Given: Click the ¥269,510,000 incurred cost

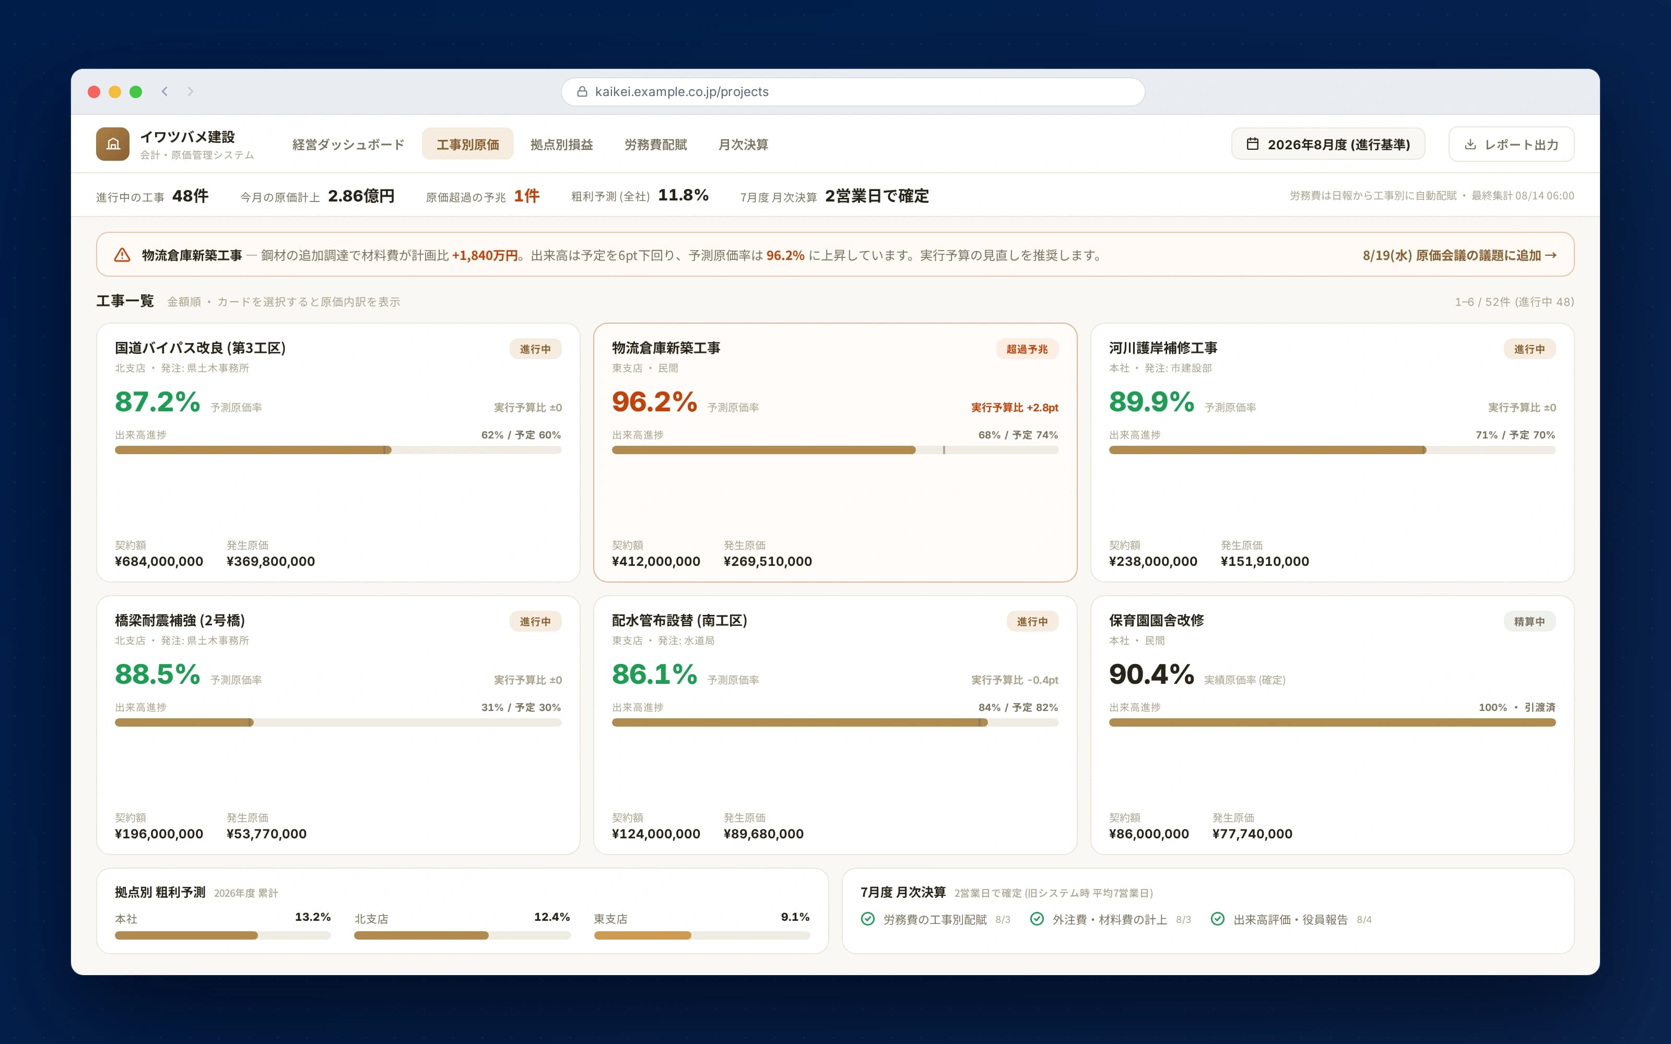Looking at the screenshot, I should pos(768,561).
